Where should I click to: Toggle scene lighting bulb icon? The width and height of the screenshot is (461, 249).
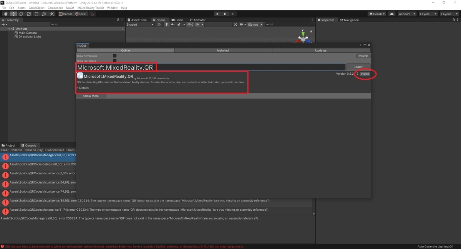click(167, 25)
